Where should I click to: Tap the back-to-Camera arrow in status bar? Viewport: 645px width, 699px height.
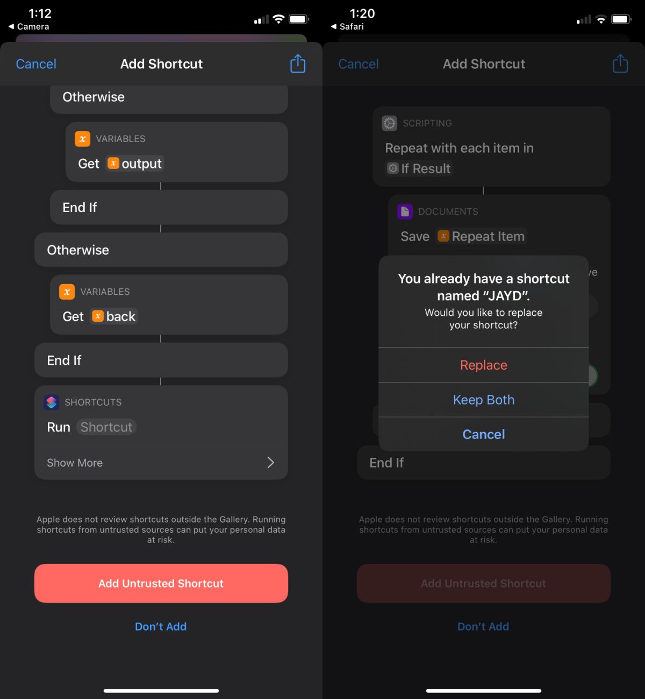(x=11, y=26)
